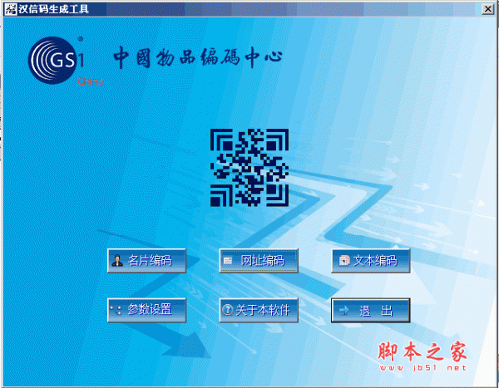
Task: Close the 汉信码生成工具 window
Action: (487, 9)
